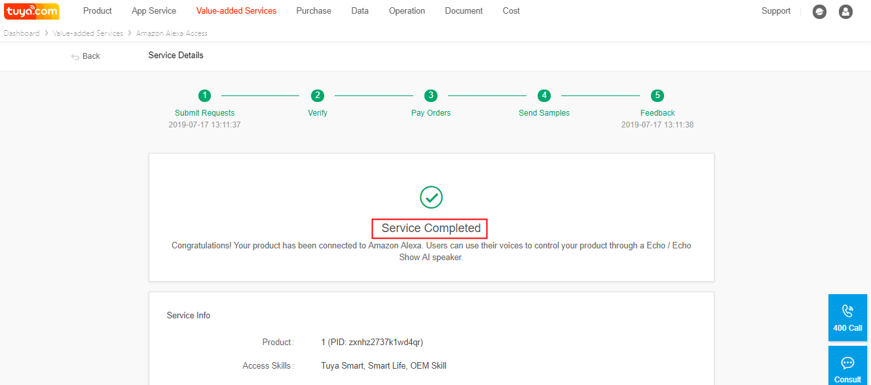Select step 5 Feedback circle
The width and height of the screenshot is (871, 385).
point(658,95)
